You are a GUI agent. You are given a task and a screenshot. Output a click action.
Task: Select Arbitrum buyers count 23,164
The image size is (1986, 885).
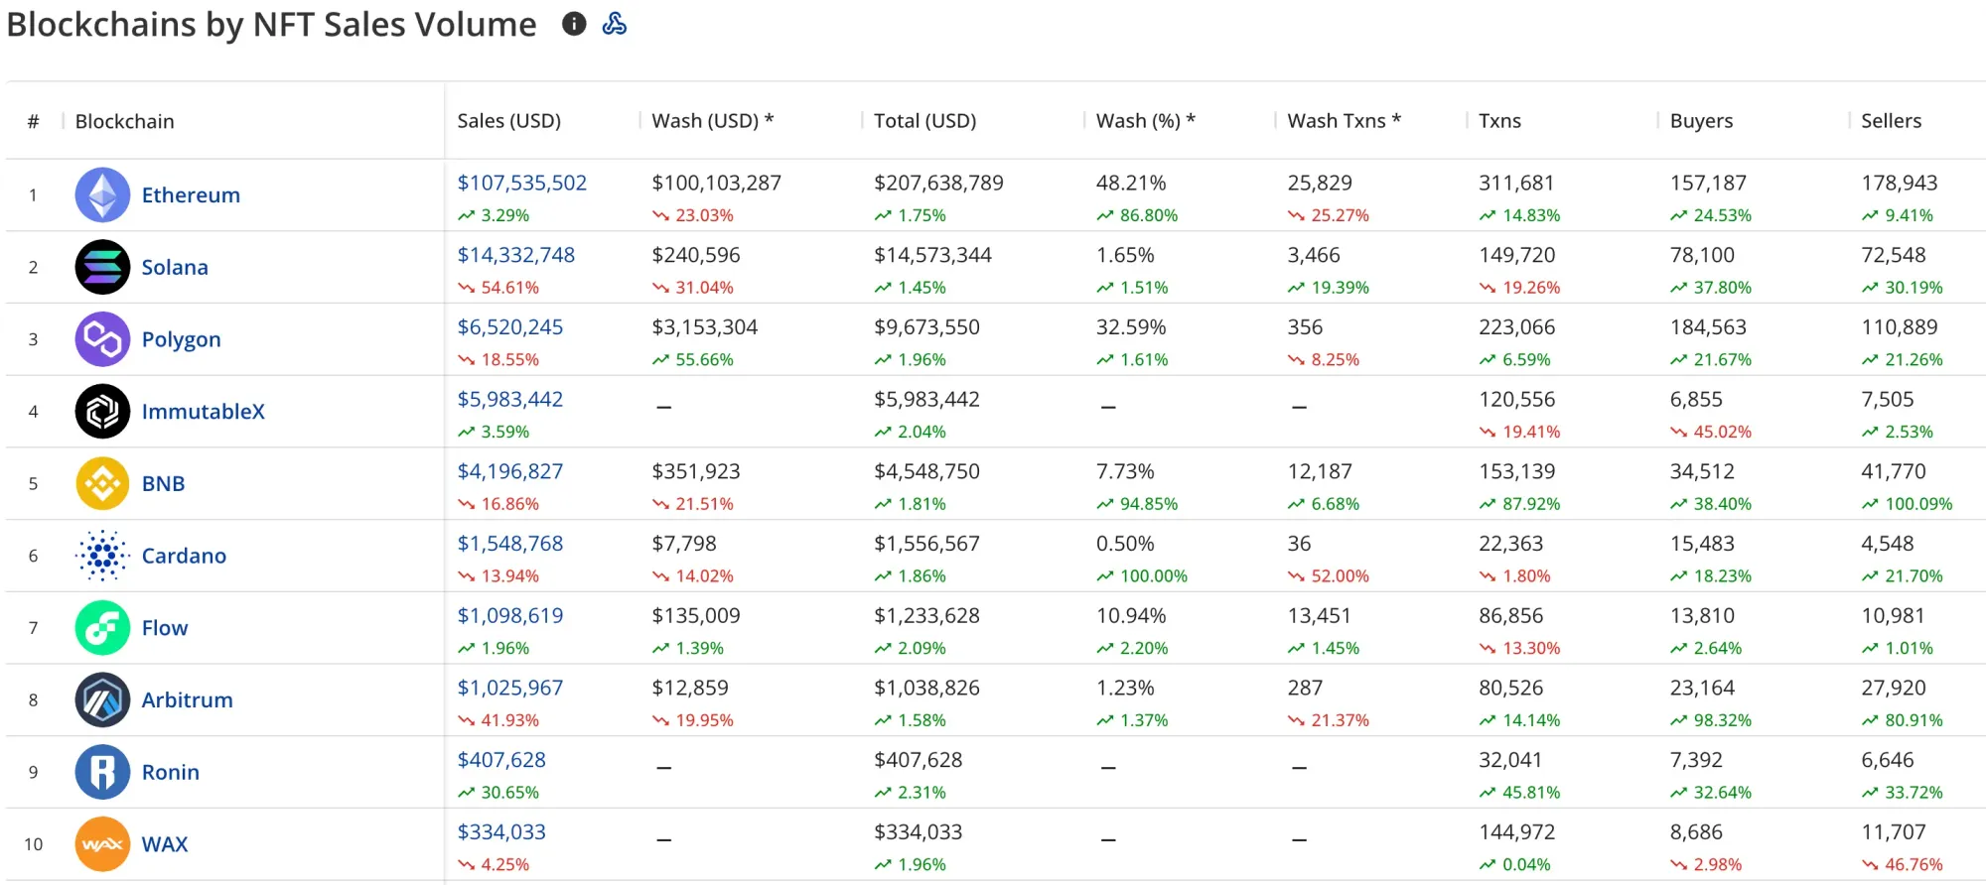(x=1702, y=688)
